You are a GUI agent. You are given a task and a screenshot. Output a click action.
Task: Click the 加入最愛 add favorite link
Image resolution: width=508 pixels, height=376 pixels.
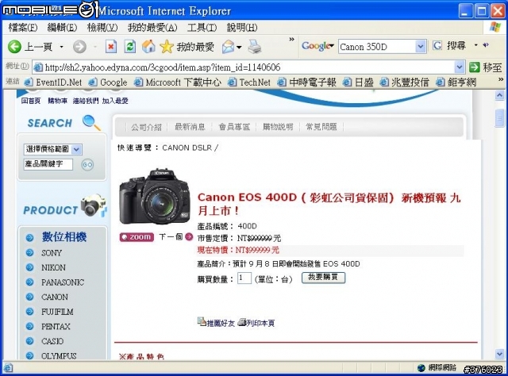pos(115,101)
